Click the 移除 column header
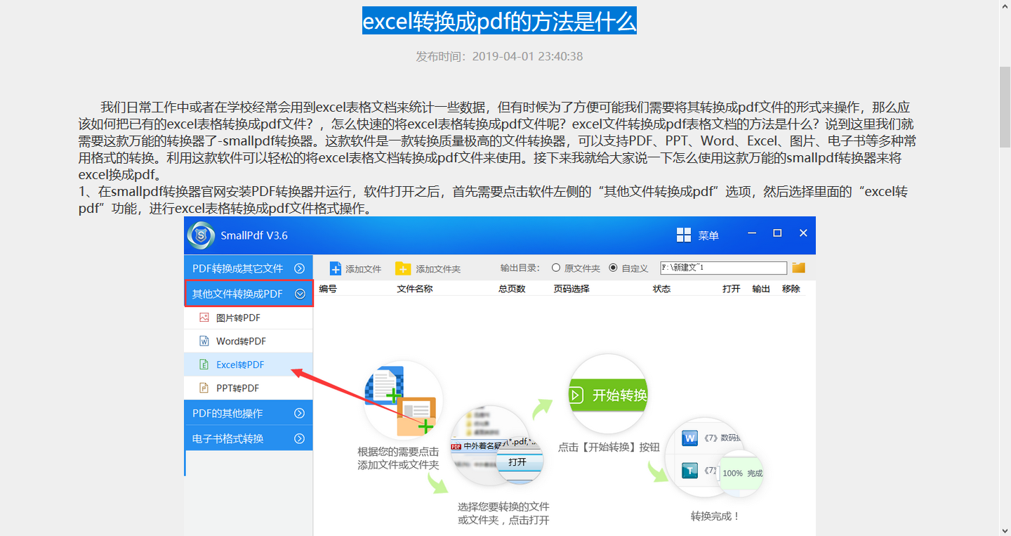This screenshot has width=1011, height=536. coord(791,289)
